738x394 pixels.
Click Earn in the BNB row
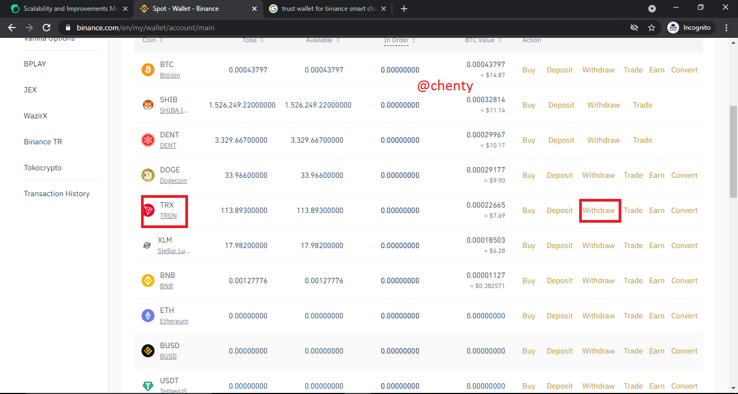click(657, 281)
